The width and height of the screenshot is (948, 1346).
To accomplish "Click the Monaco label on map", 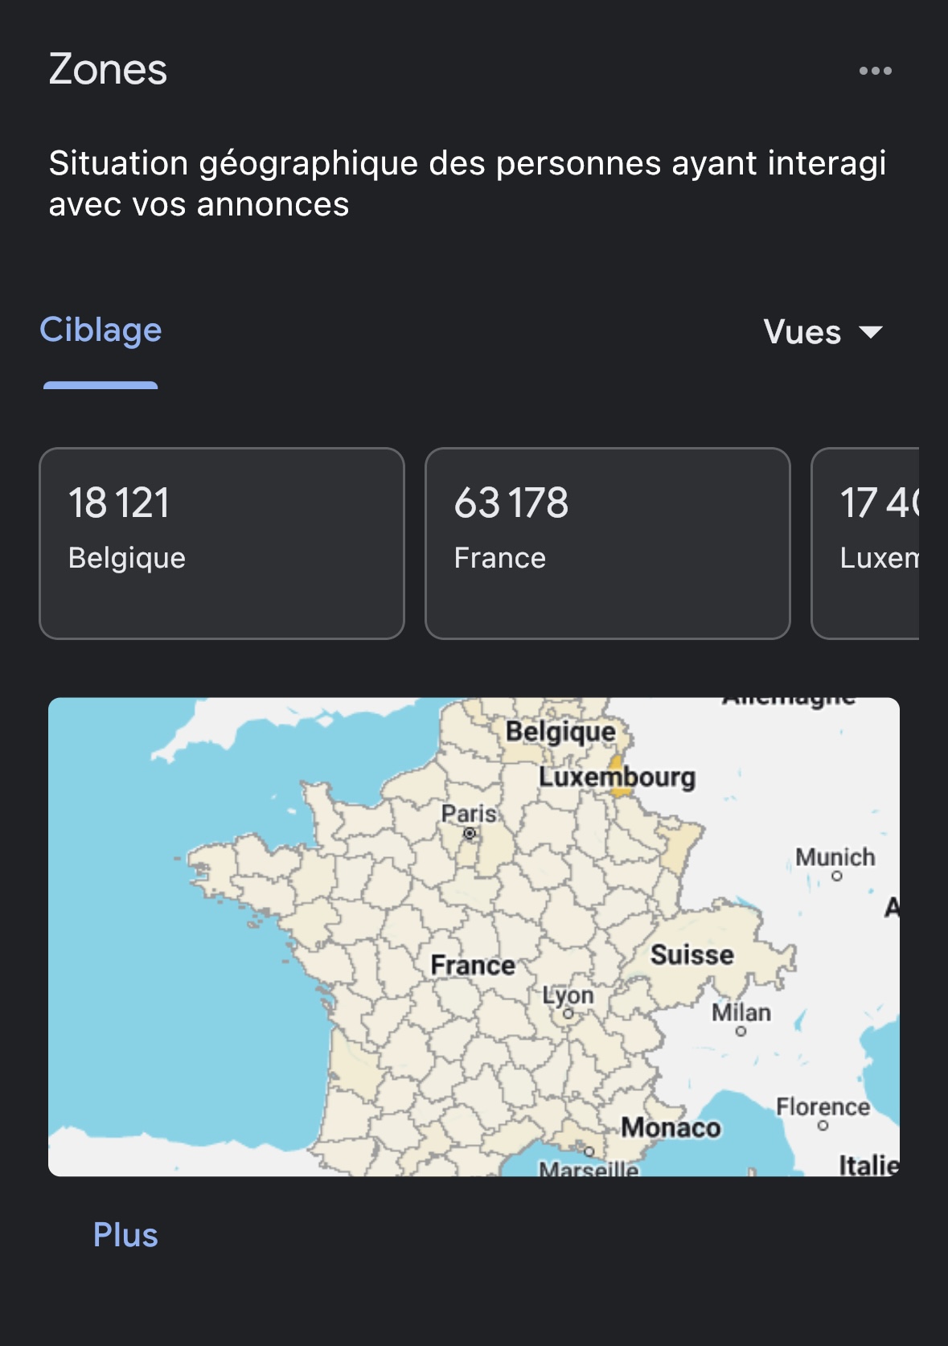I will click(x=671, y=1127).
